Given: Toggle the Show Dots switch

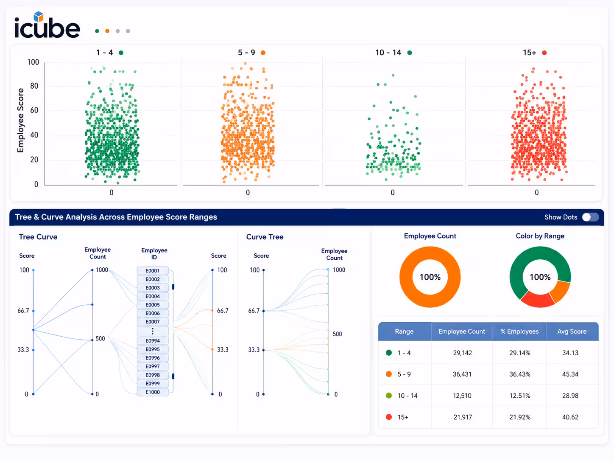Looking at the screenshot, I should [590, 217].
